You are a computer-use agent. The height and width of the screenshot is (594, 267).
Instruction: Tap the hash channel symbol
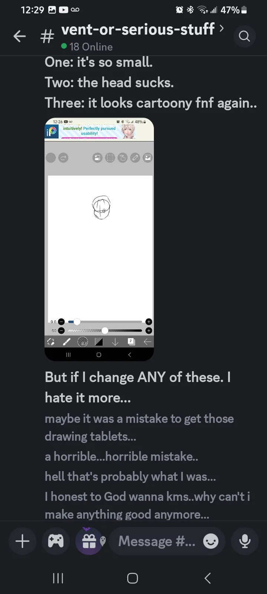tap(47, 36)
